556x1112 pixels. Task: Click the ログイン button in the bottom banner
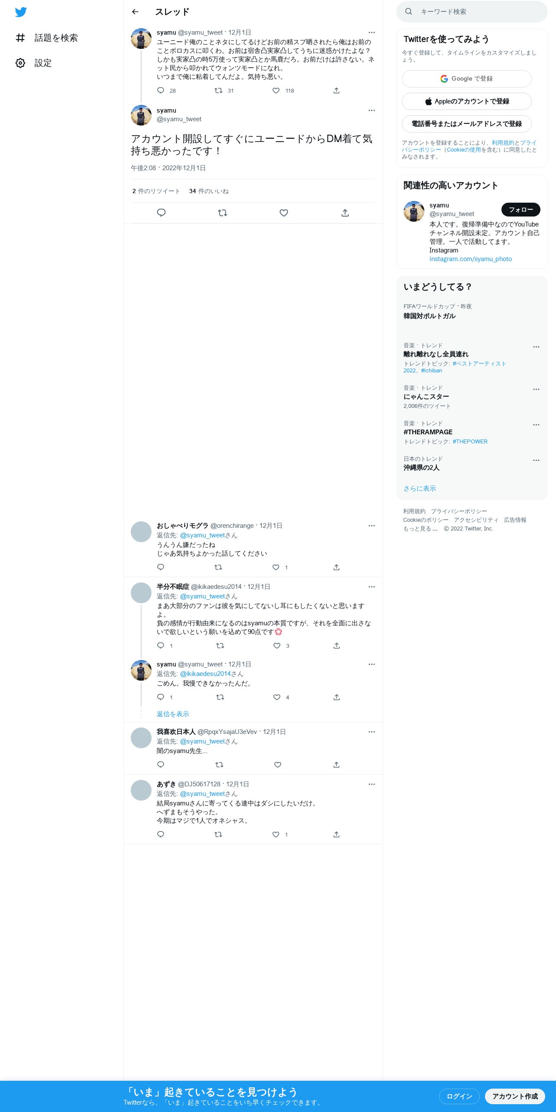pyautogui.click(x=459, y=1096)
